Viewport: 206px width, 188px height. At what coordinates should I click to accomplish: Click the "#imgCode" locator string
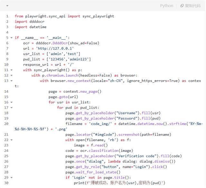[103, 135]
